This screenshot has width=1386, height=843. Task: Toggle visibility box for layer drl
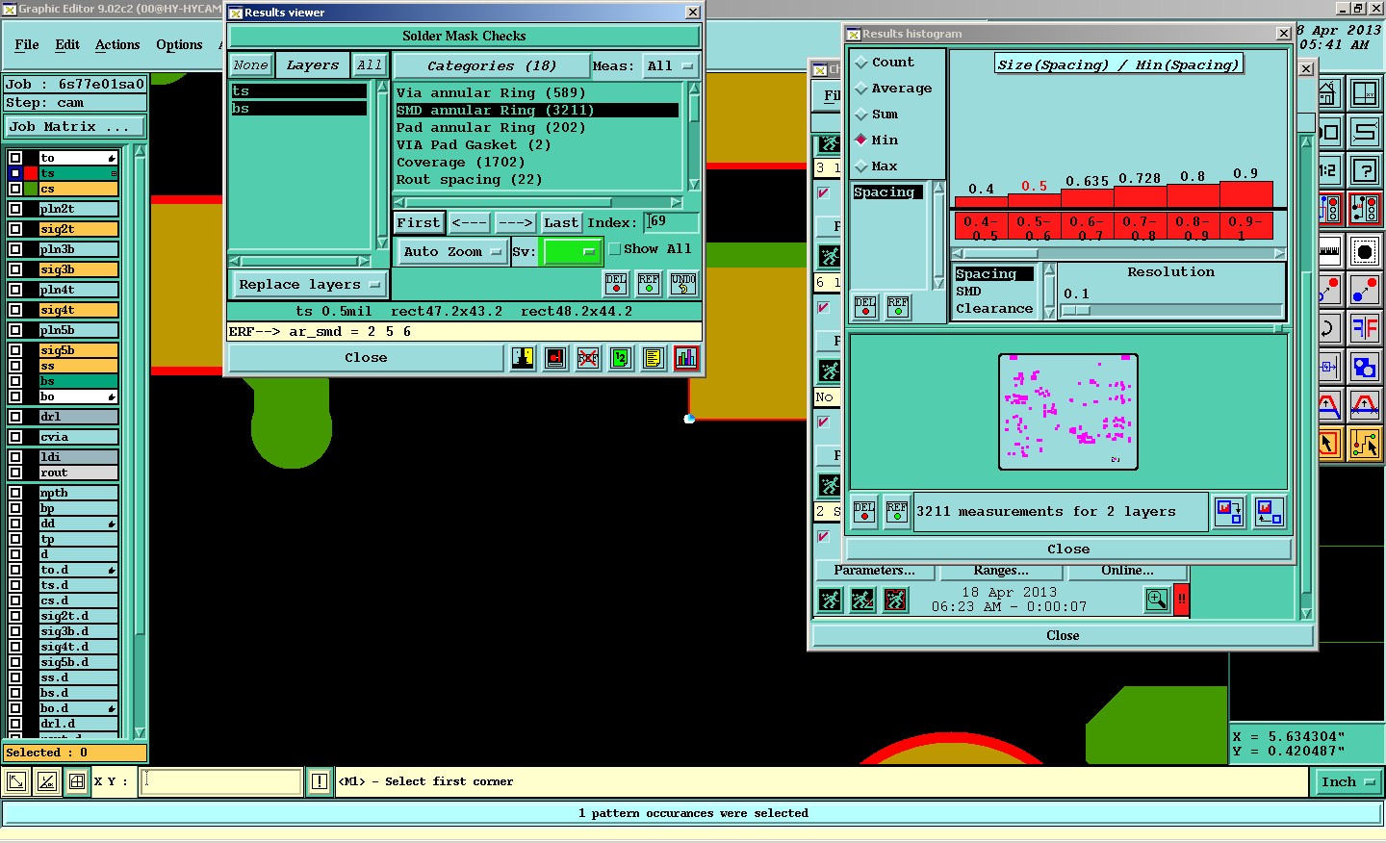coord(15,417)
